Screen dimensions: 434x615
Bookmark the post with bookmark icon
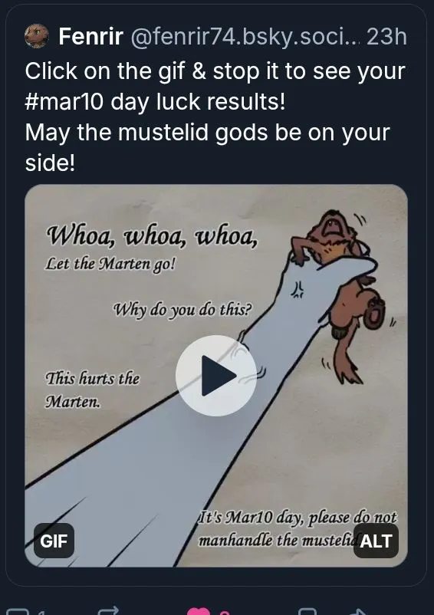[307, 611]
